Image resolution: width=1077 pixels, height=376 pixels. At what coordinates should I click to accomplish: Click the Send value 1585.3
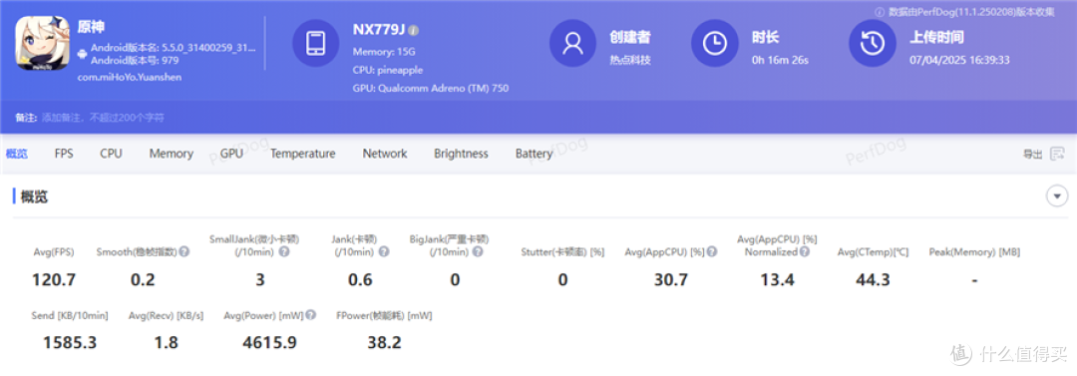(70, 342)
